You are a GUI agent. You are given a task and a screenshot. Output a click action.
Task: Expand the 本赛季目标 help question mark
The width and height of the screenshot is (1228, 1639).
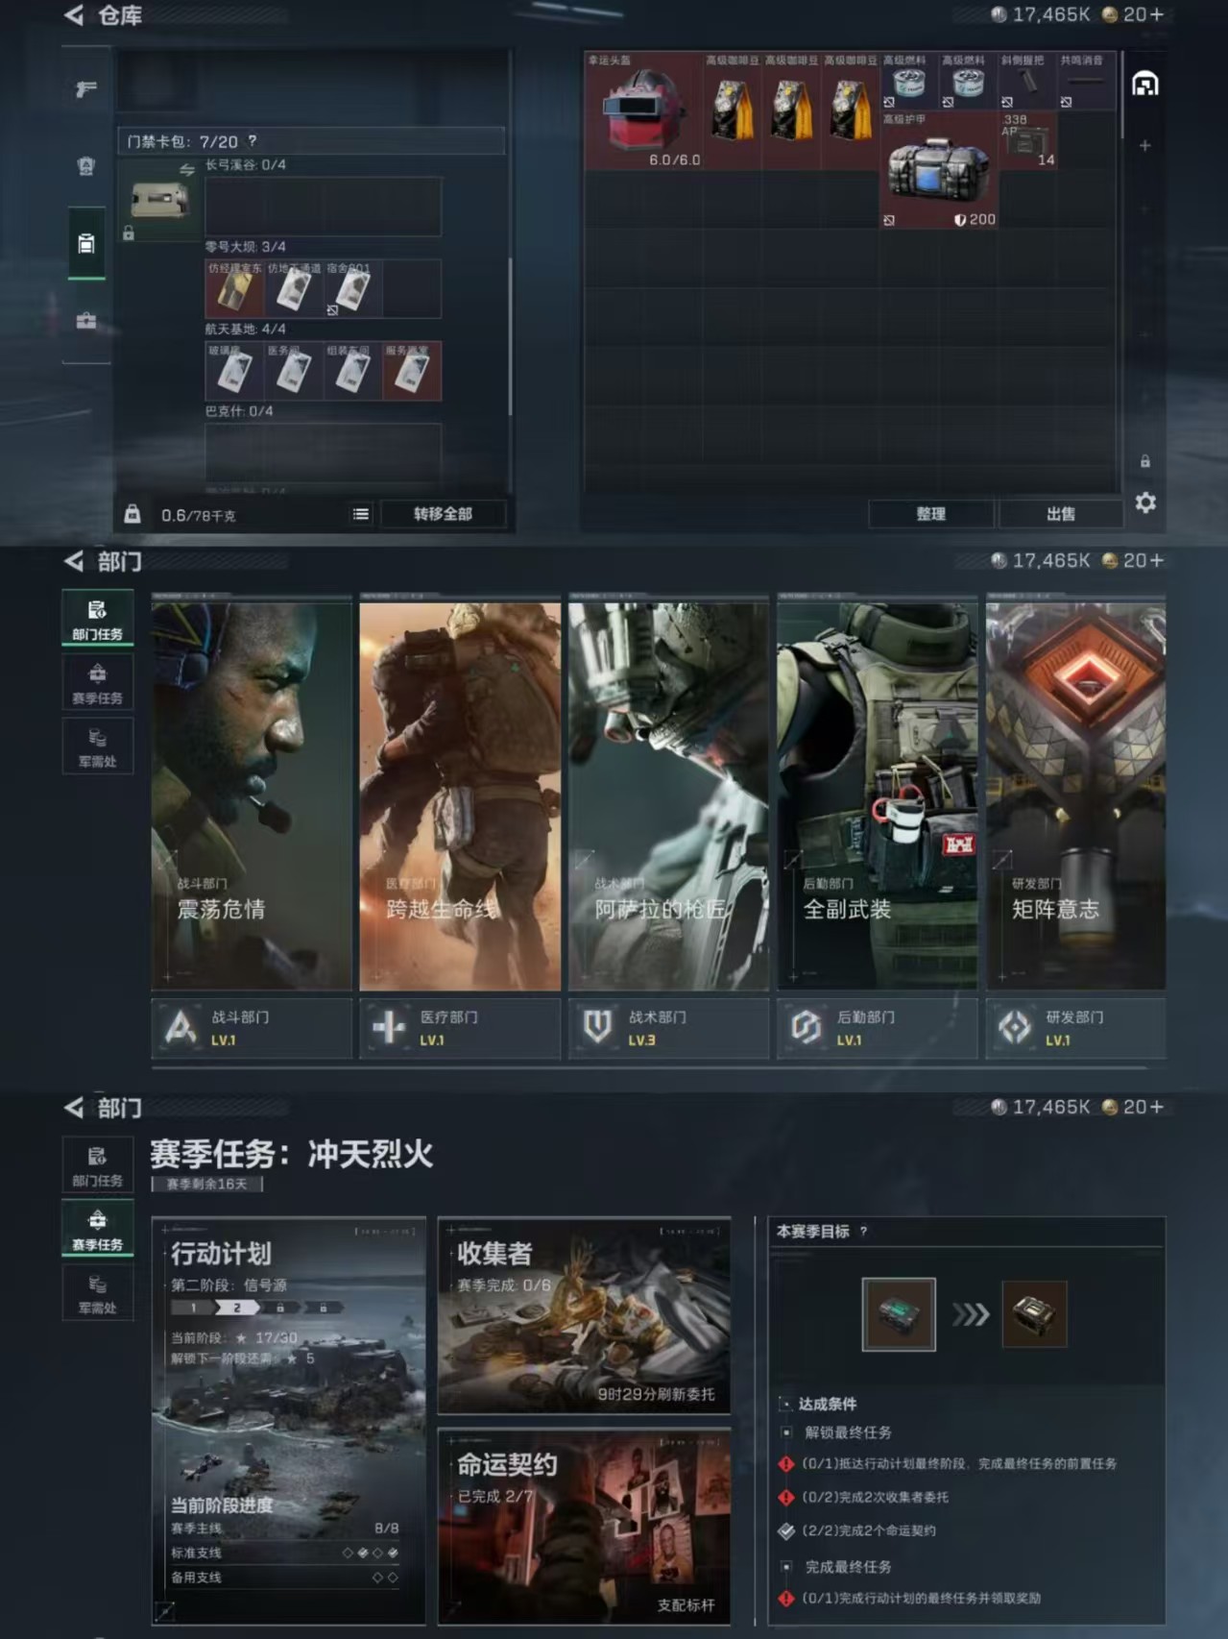(x=863, y=1232)
